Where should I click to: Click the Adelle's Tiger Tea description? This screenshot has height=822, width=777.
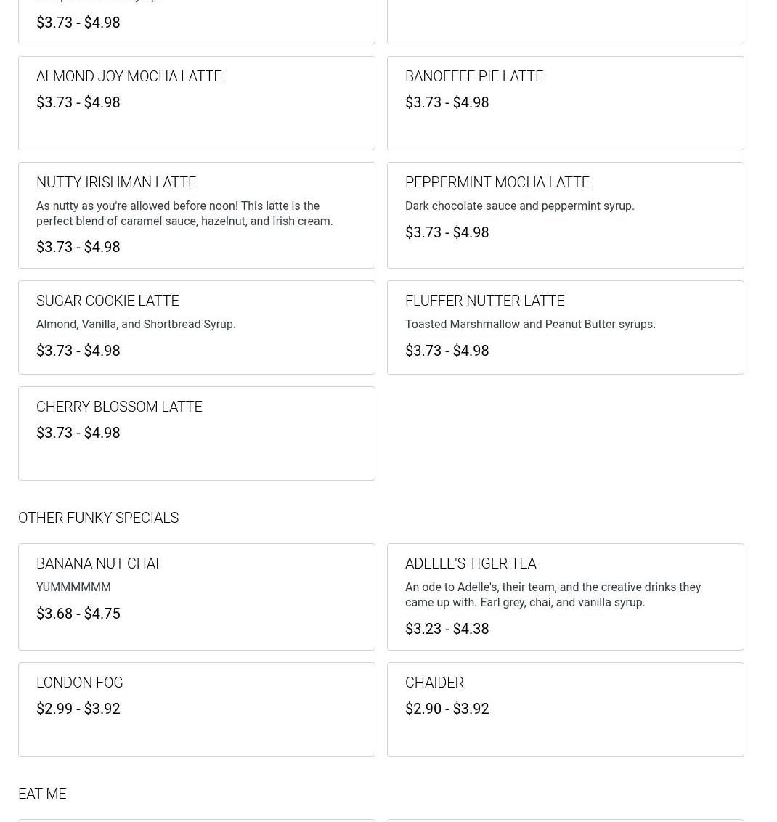pyautogui.click(x=553, y=595)
